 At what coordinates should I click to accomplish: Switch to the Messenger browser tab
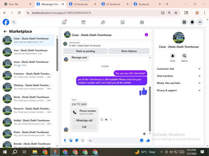(x=50, y=4)
